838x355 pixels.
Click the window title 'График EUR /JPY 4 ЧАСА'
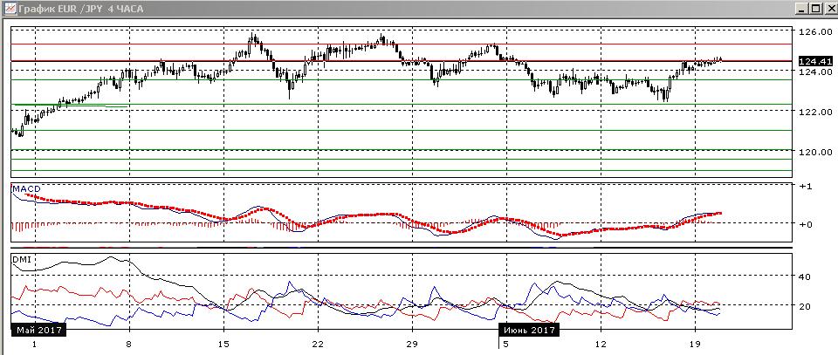[x=80, y=9]
